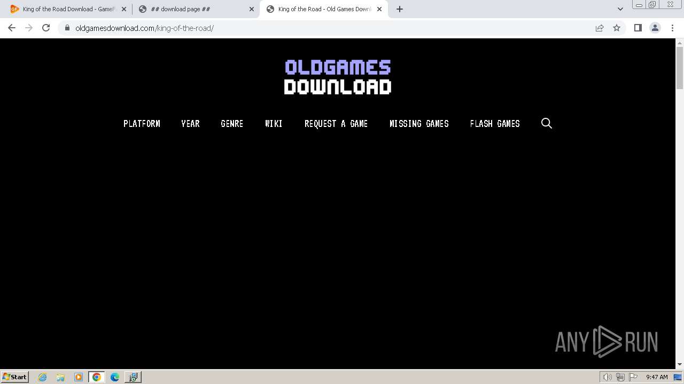Screen dimensions: 684x384
Task: Close the download page tab
Action: click(x=252, y=9)
